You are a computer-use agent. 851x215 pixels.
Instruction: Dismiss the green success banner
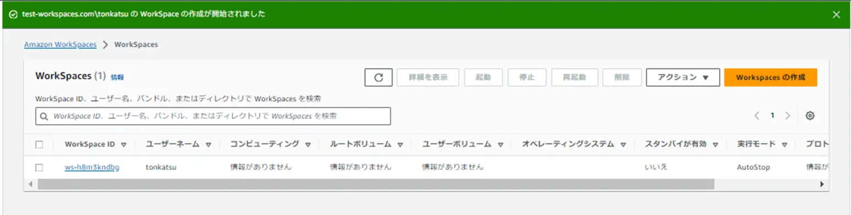coord(837,14)
